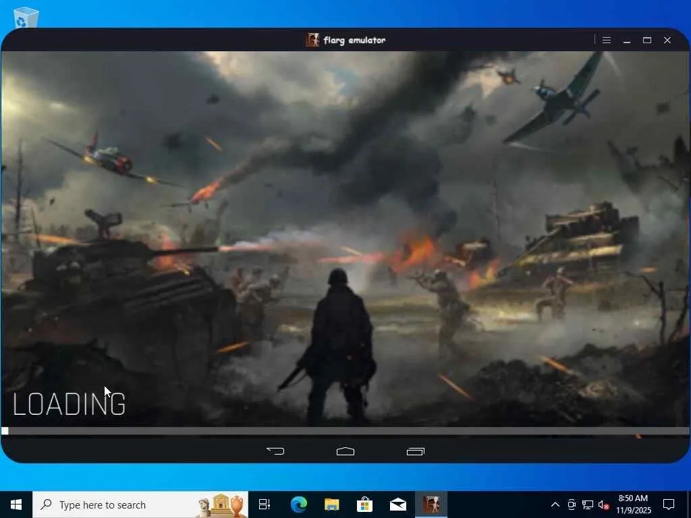Tap the emulator Home navigation button
Image resolution: width=691 pixels, height=518 pixels.
pyautogui.click(x=345, y=451)
